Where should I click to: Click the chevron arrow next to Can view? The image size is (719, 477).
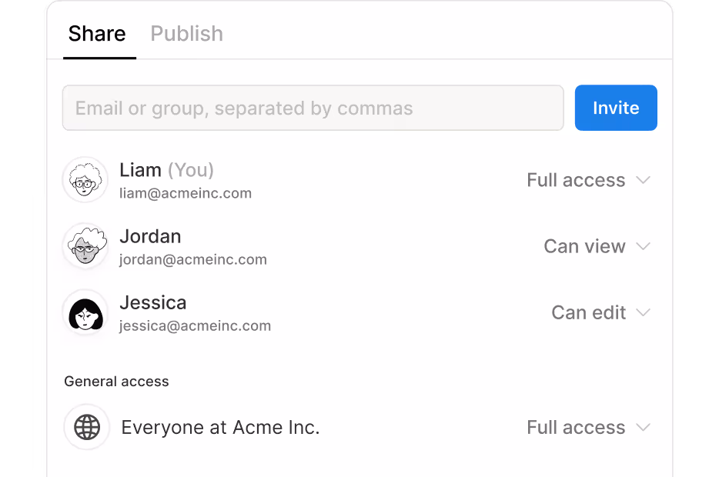(644, 246)
